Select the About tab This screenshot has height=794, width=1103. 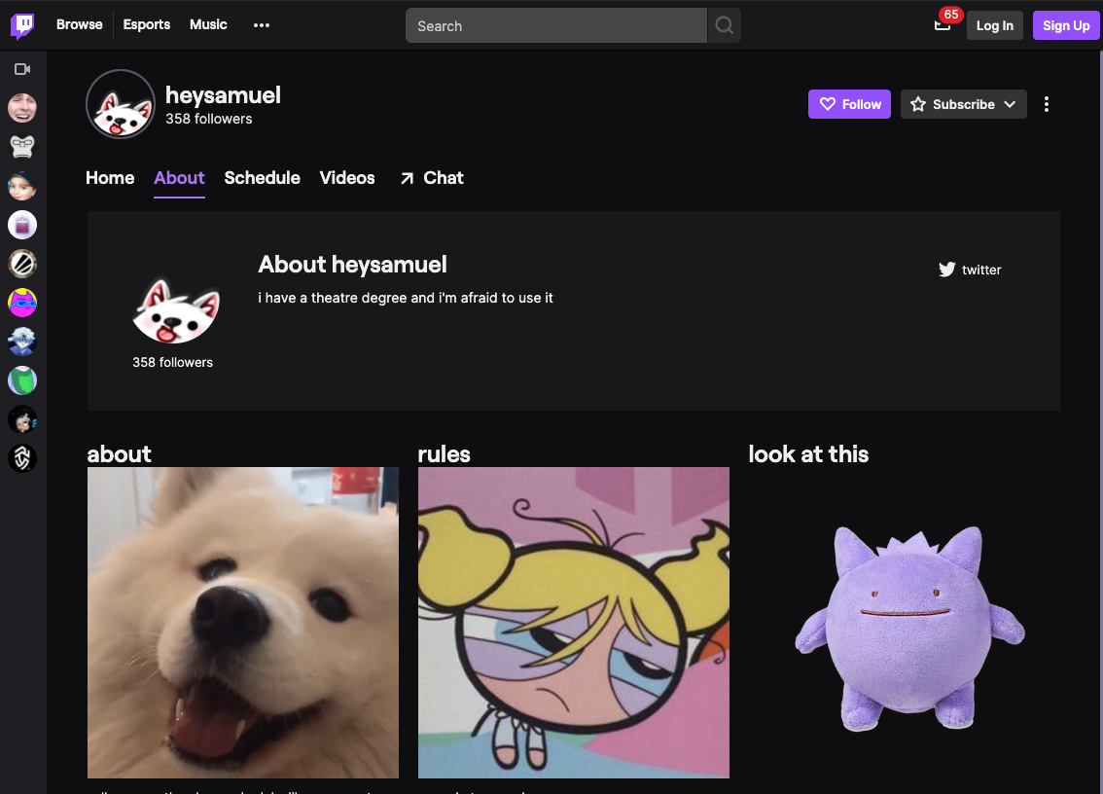[179, 178]
